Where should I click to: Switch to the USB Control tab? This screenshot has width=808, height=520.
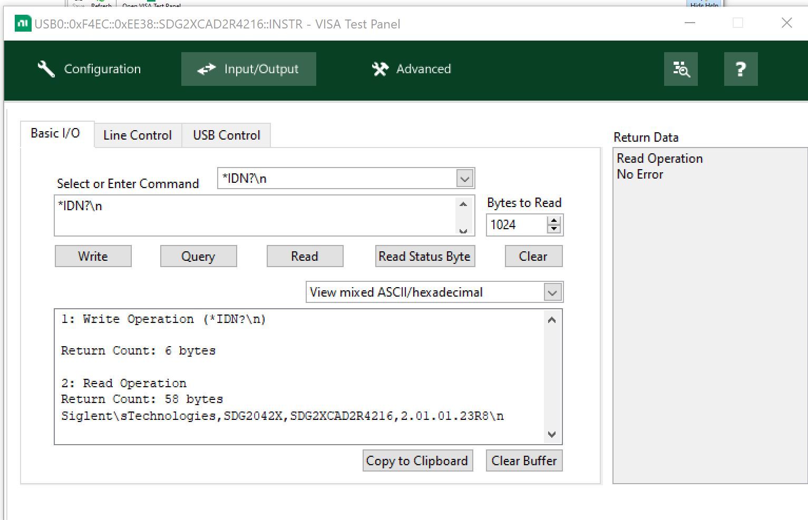click(226, 135)
